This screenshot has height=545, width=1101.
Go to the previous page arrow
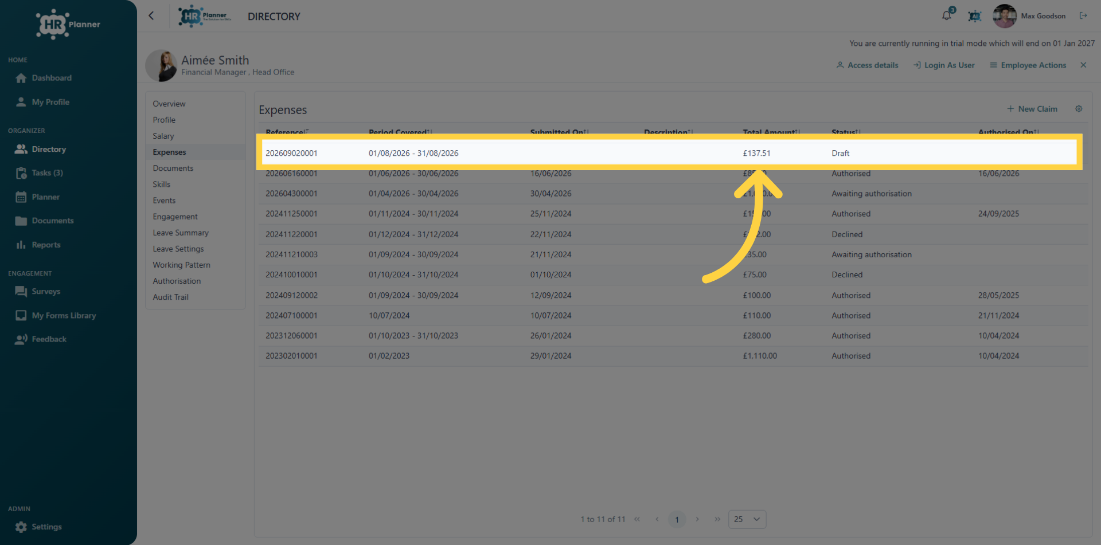click(x=657, y=519)
